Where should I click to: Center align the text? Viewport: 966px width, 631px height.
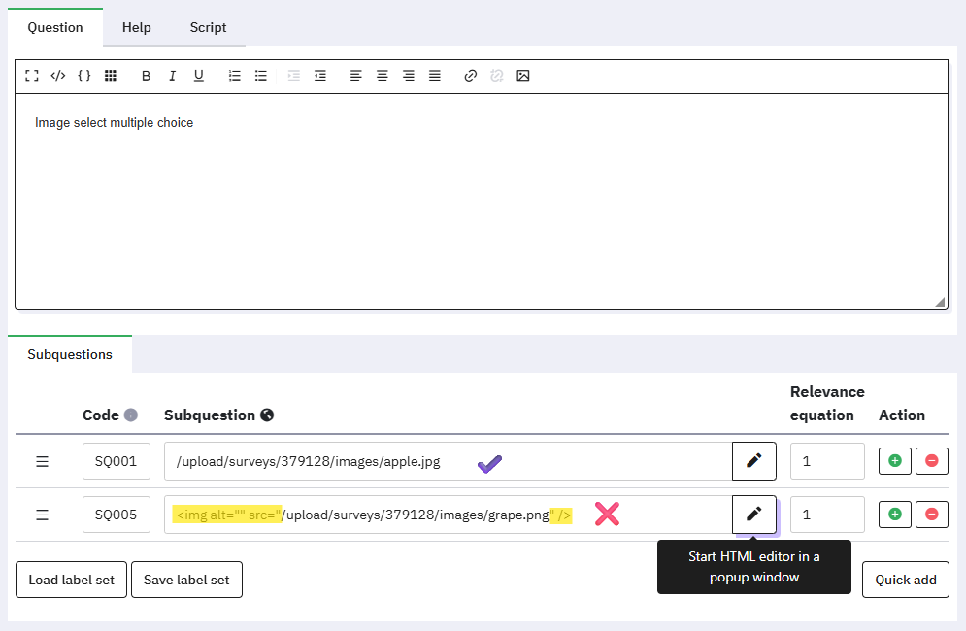coord(383,76)
